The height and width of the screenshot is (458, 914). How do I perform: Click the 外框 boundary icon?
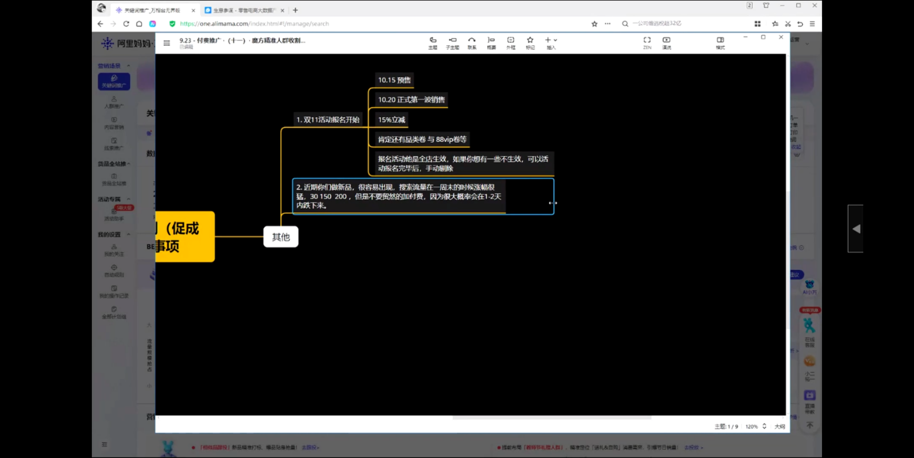point(511,43)
